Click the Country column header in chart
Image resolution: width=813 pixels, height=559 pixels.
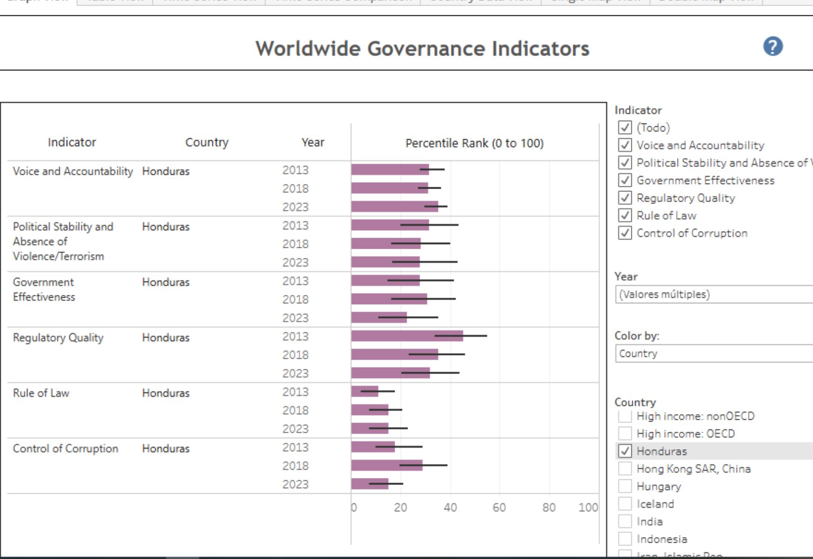[x=207, y=143]
